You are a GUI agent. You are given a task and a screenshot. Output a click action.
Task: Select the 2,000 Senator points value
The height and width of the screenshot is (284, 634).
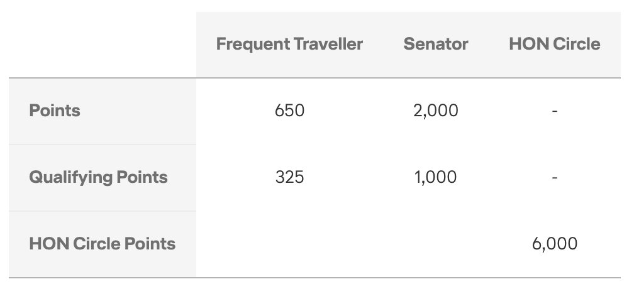pos(436,111)
